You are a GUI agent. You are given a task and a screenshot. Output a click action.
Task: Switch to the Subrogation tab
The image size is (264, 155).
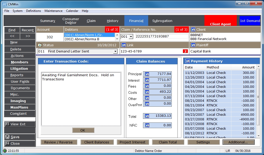coord(162,21)
